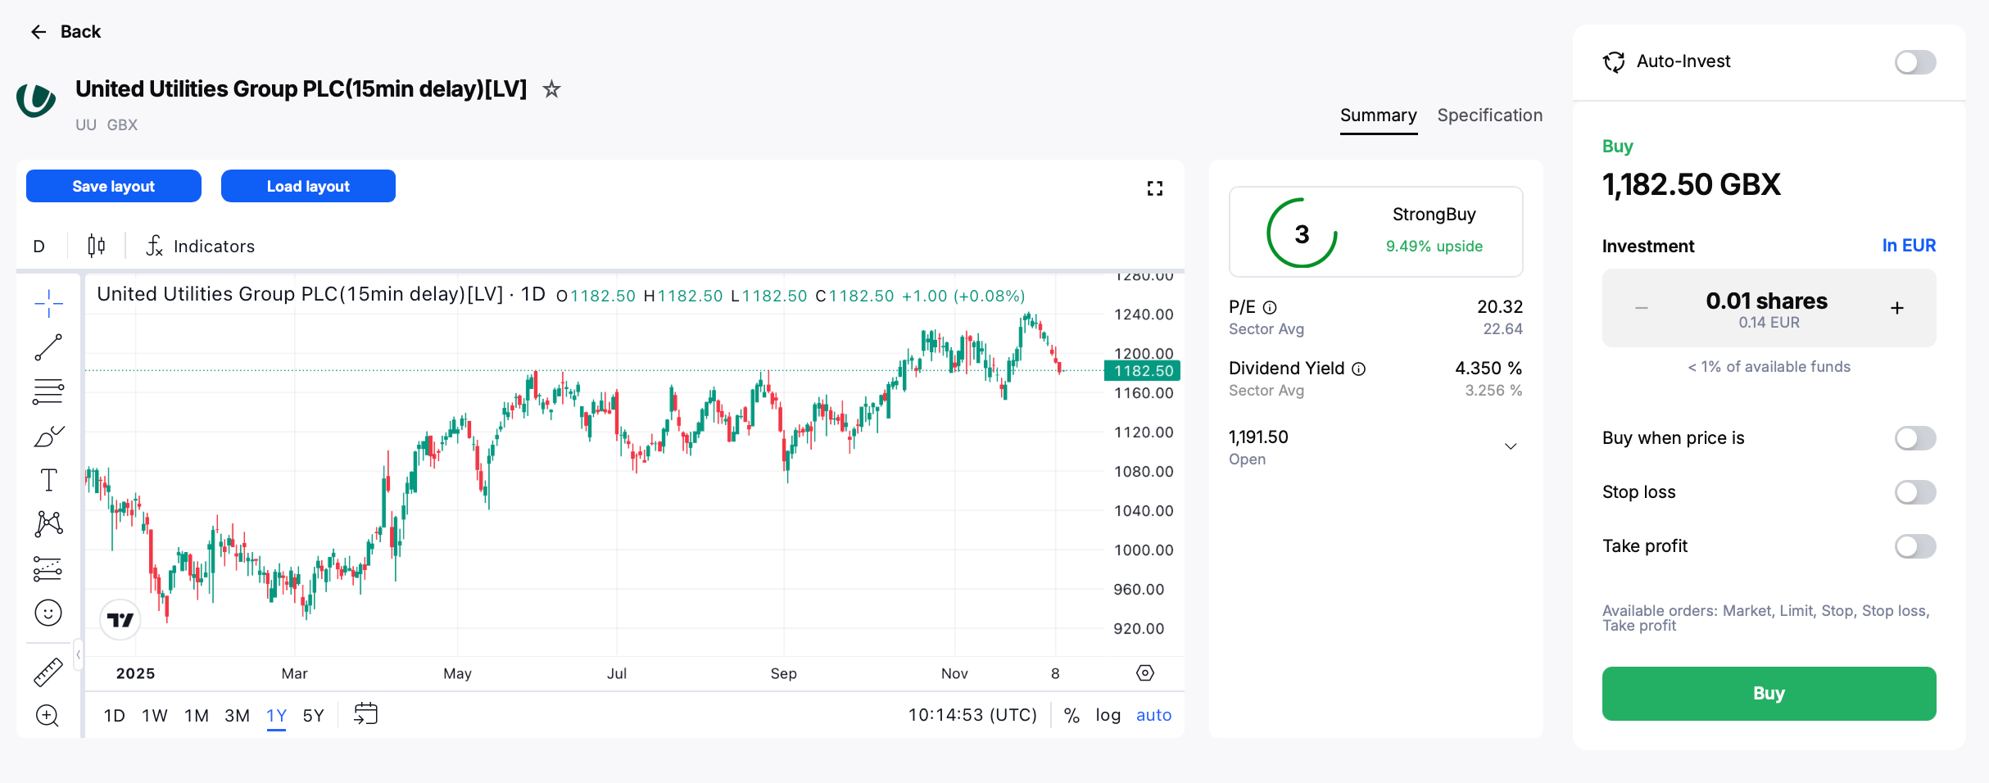Select the 5Y time range
The image size is (1989, 783).
(314, 715)
